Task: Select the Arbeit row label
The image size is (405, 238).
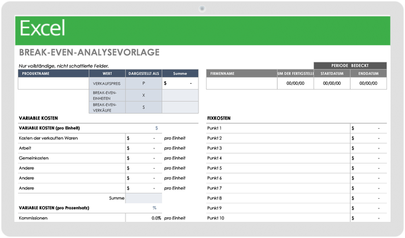Action: (x=25, y=148)
